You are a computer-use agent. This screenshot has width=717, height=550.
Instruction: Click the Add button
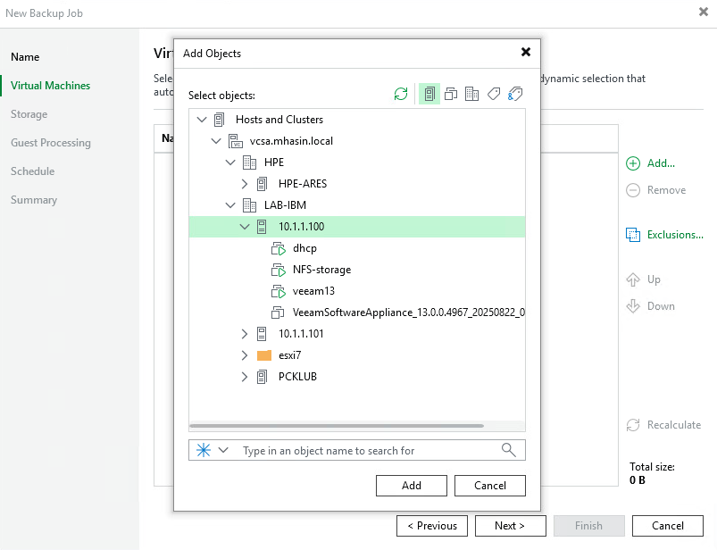tap(411, 486)
